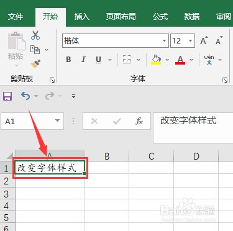This screenshot has height=231, width=233.
Task: Switch to the 公式 tab
Action: [x=160, y=17]
